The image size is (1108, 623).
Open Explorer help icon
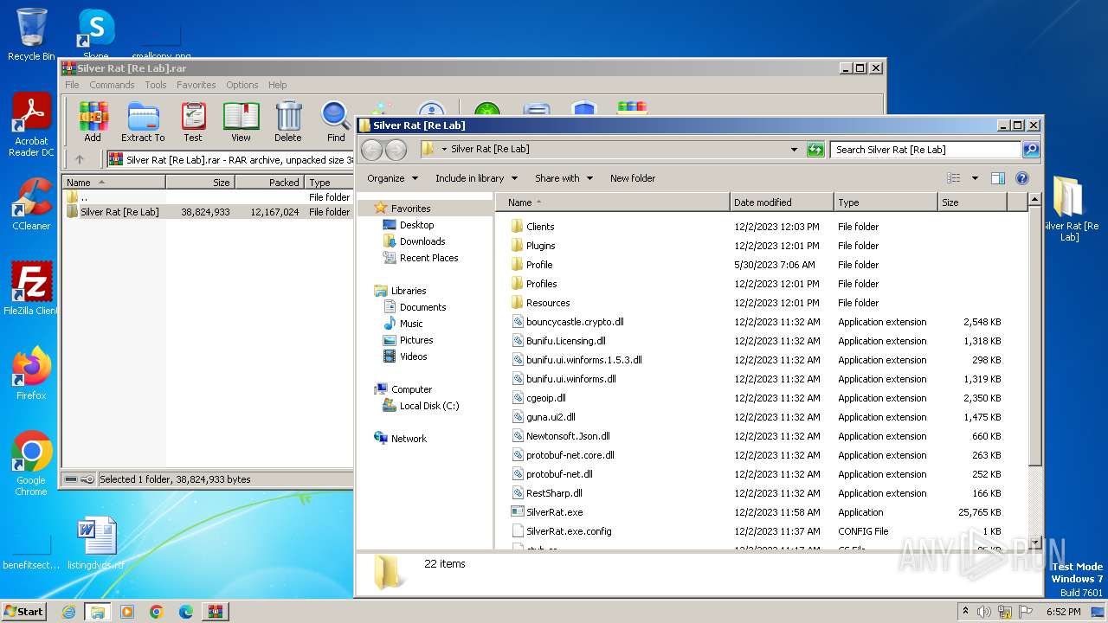click(x=1022, y=178)
